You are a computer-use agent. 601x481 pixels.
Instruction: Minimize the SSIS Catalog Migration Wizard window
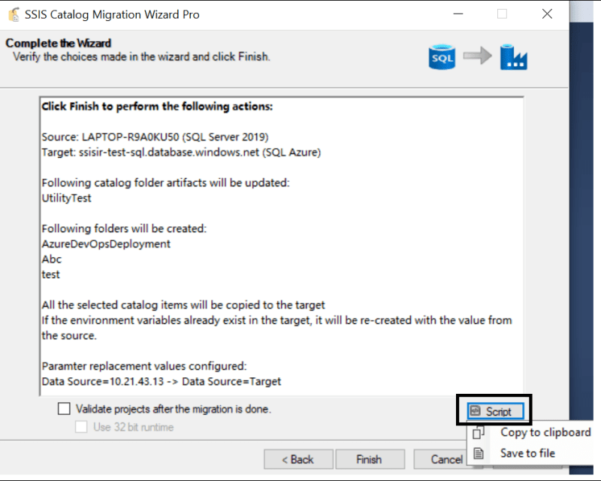coord(458,14)
